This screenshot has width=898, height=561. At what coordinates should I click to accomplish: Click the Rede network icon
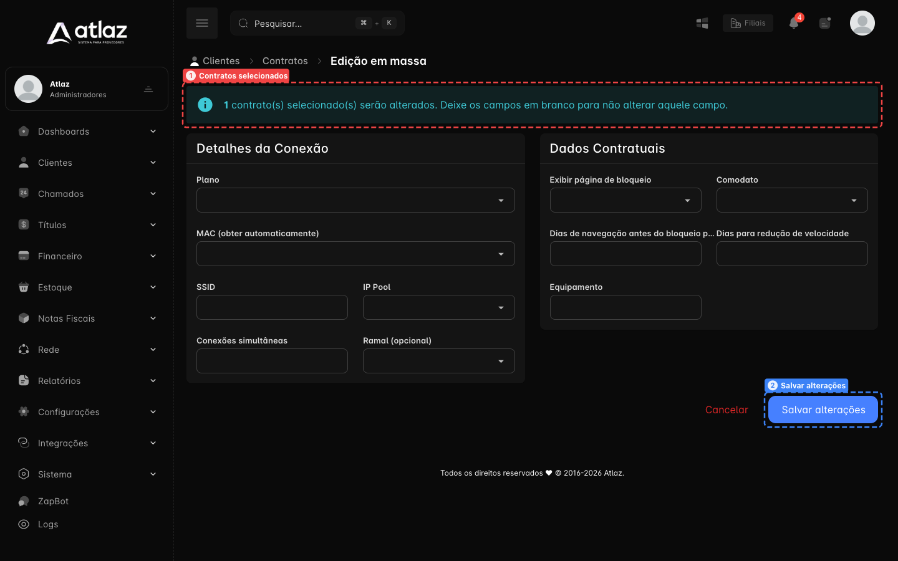(x=24, y=349)
